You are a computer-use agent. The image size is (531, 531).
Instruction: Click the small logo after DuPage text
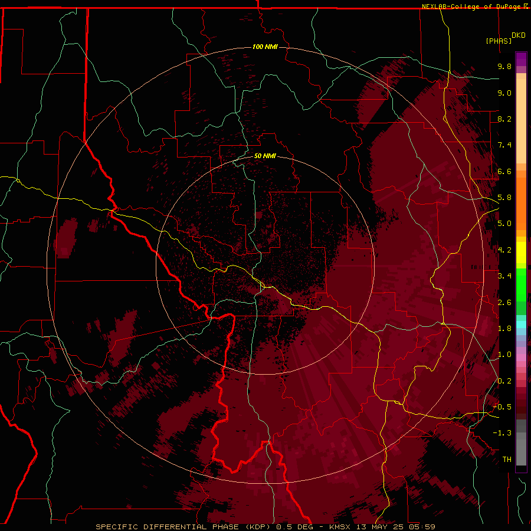(526, 6)
